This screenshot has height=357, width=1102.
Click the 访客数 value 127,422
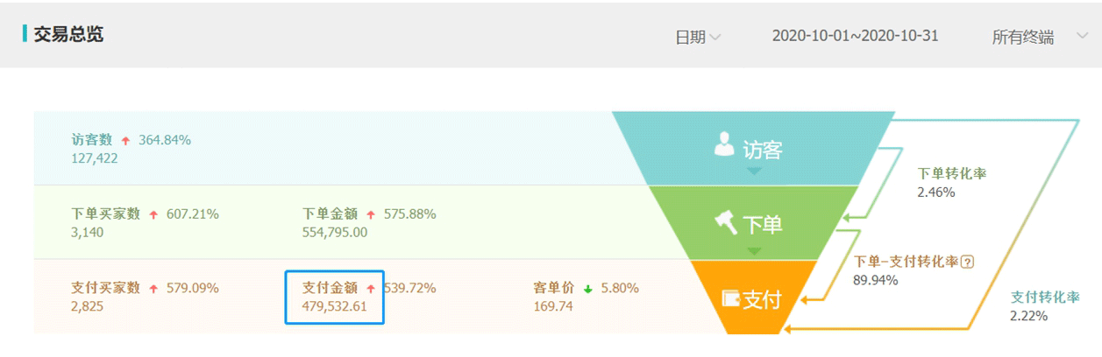[x=95, y=158]
